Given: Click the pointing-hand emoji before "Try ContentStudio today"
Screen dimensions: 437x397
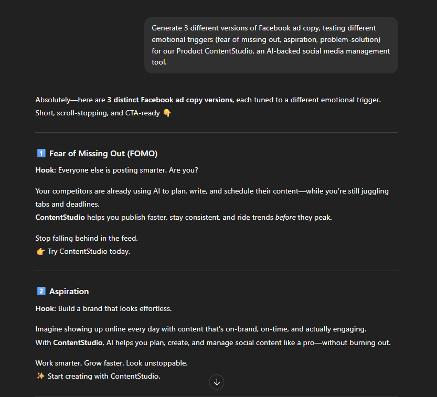Looking at the screenshot, I should [x=40, y=251].
